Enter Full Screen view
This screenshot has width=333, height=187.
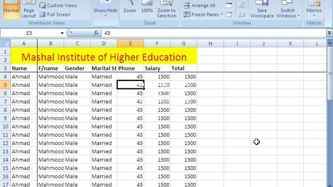click(x=55, y=15)
